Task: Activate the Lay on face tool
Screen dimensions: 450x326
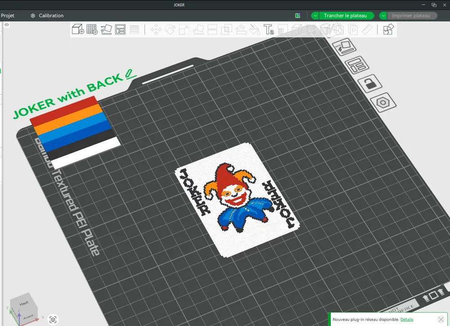Action: click(198, 29)
